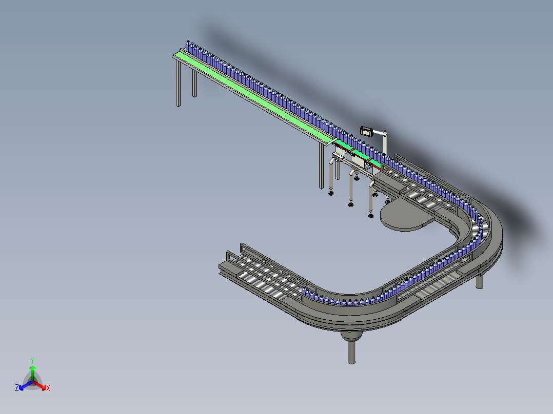The height and width of the screenshot is (414, 553).
Task: Select the oval gray platform beside the conveyor
Action: (x=407, y=215)
